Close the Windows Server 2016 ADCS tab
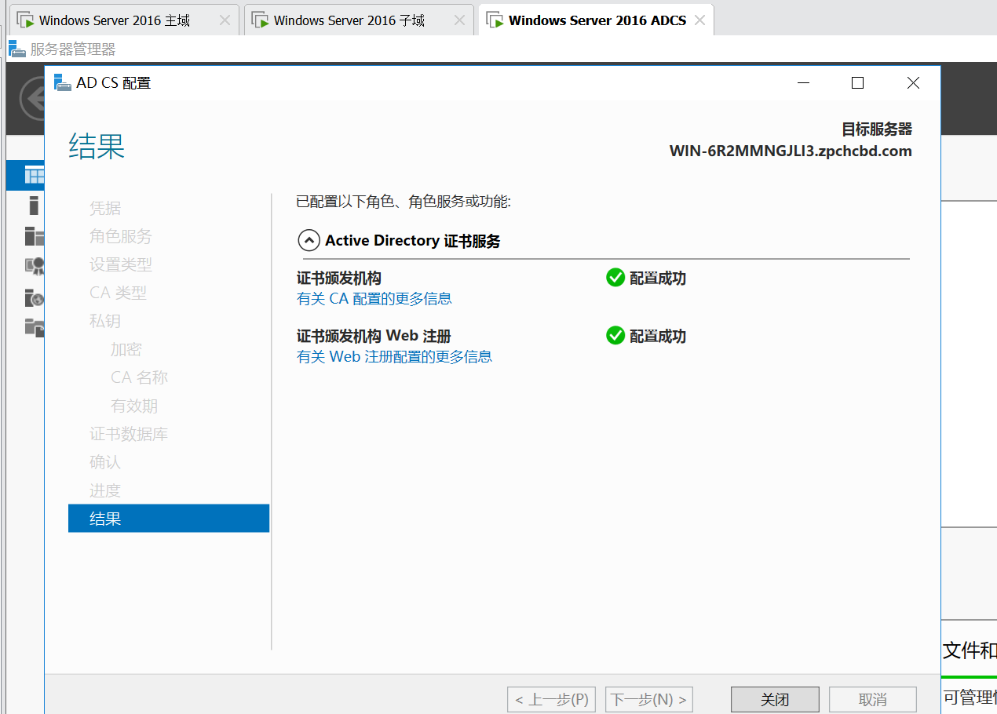The height and width of the screenshot is (714, 997). (x=699, y=20)
